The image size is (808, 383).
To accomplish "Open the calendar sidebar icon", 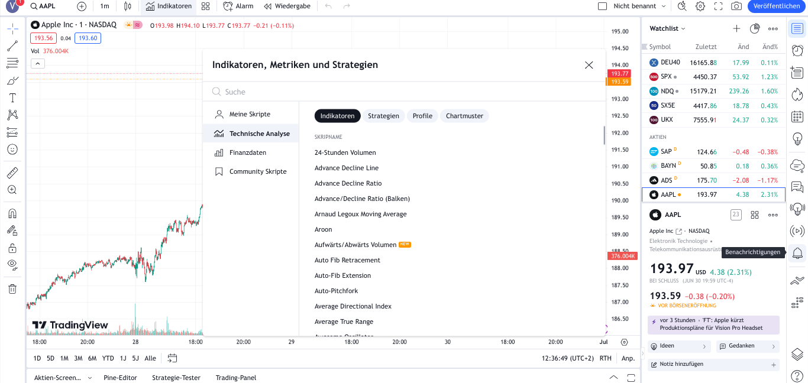I will [x=797, y=116].
